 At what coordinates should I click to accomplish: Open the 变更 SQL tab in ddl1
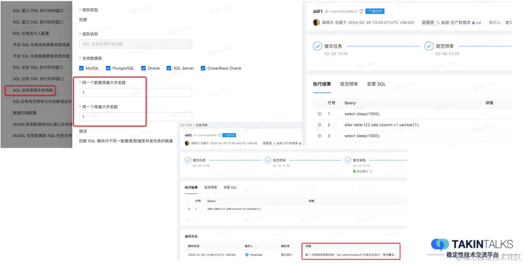pos(376,84)
